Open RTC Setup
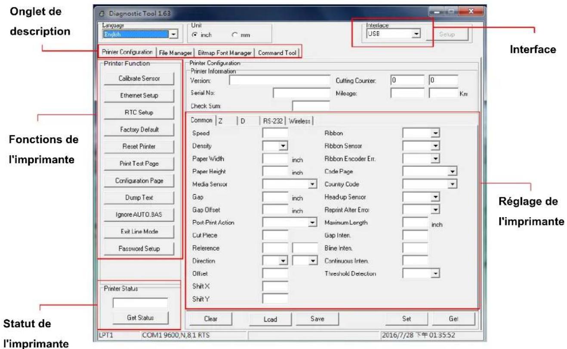This screenshot has width=567, height=349. 139,113
